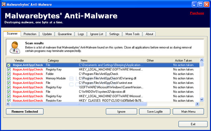Open the Quarantine tab
This screenshot has width=211, height=131.
65,34
